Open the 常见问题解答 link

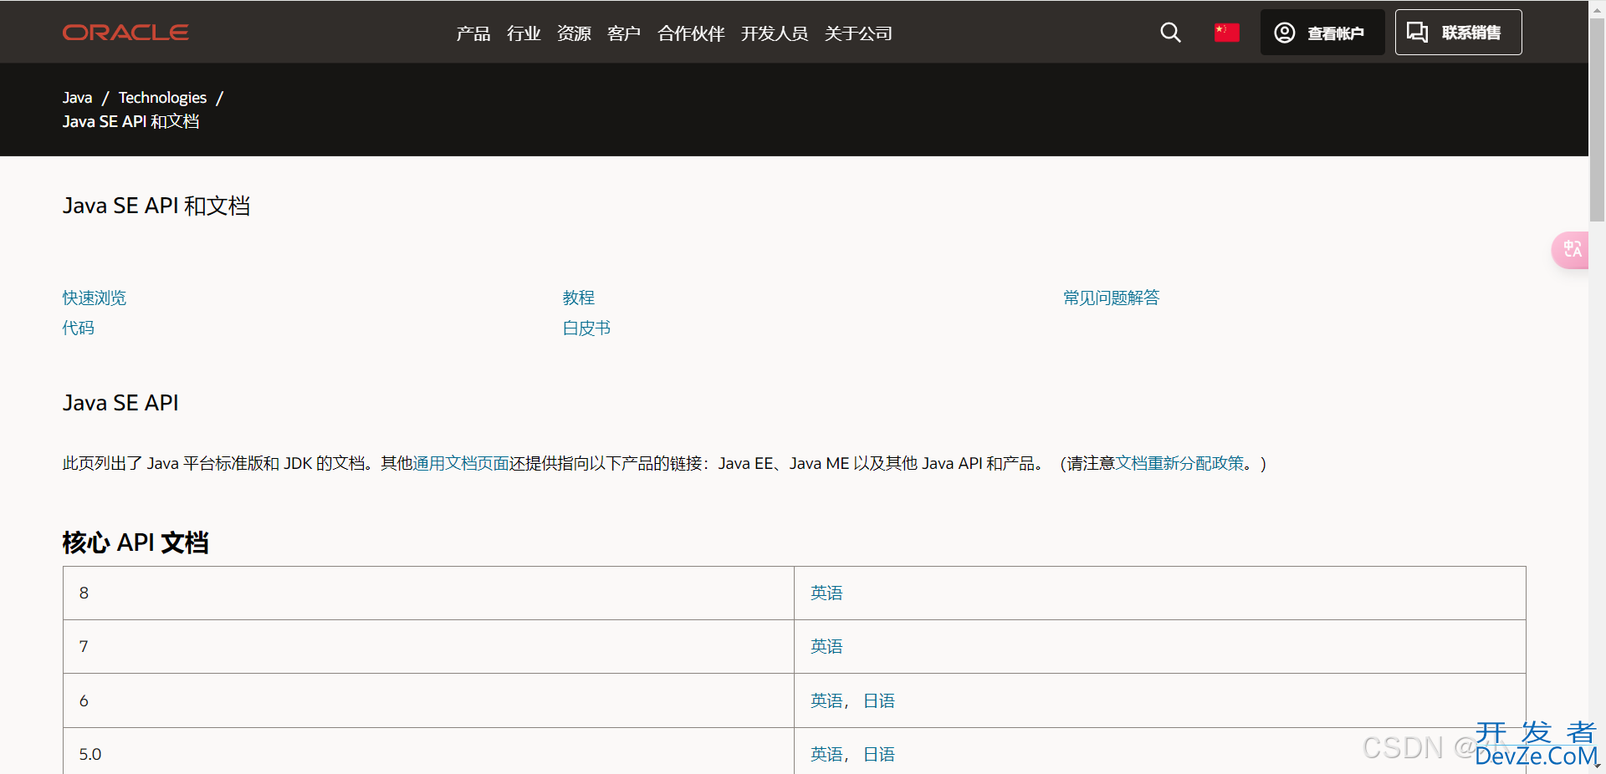pyautogui.click(x=1111, y=298)
